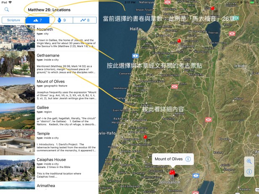Open the Nazareth thumbnail image
Viewport: 259px width, 194px height.
(x=17, y=38)
